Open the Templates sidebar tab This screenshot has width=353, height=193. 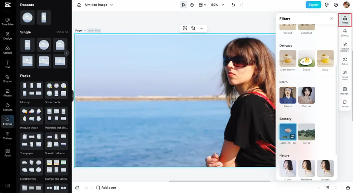[x=7, y=22]
